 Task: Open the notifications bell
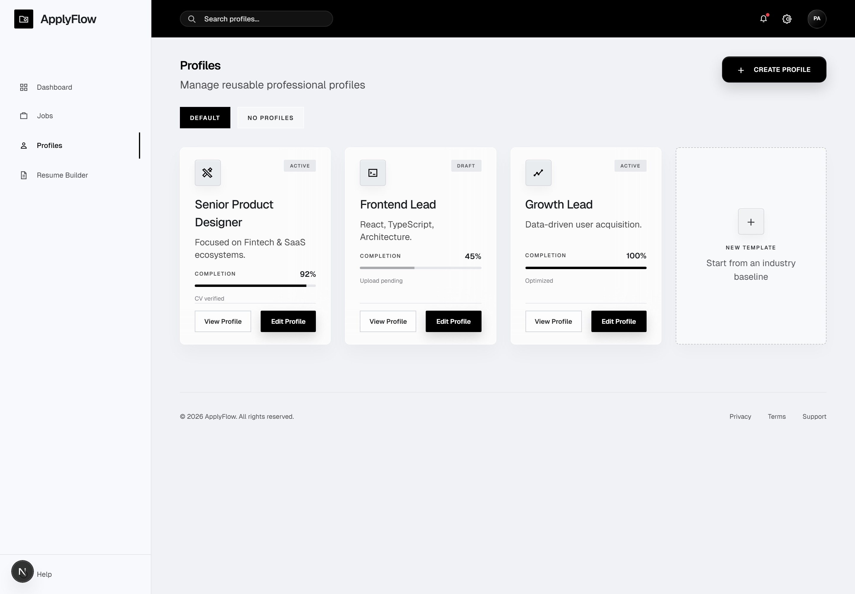[x=764, y=19]
